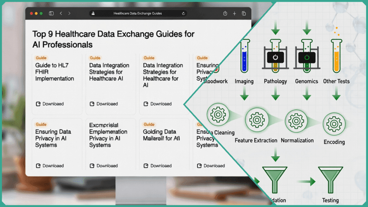Viewport: 368px width, 207px height.
Task: Select the Data Cleaning gear icon
Action: pyautogui.click(x=218, y=114)
